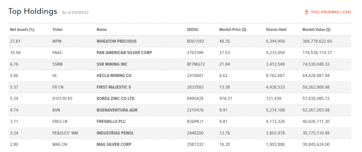
Task: Click SEDOL code 2448200
Action: (x=195, y=133)
